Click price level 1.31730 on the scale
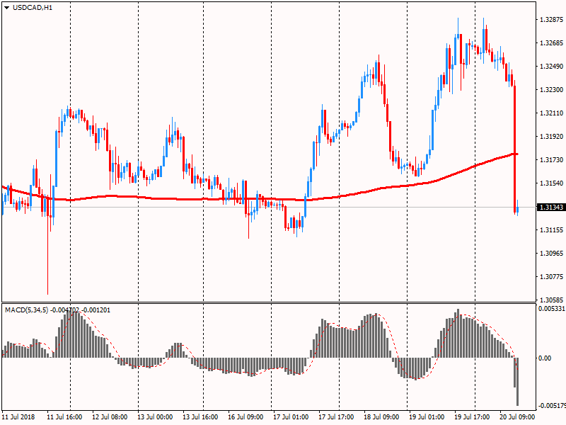This screenshot has width=566, height=425. 551,160
